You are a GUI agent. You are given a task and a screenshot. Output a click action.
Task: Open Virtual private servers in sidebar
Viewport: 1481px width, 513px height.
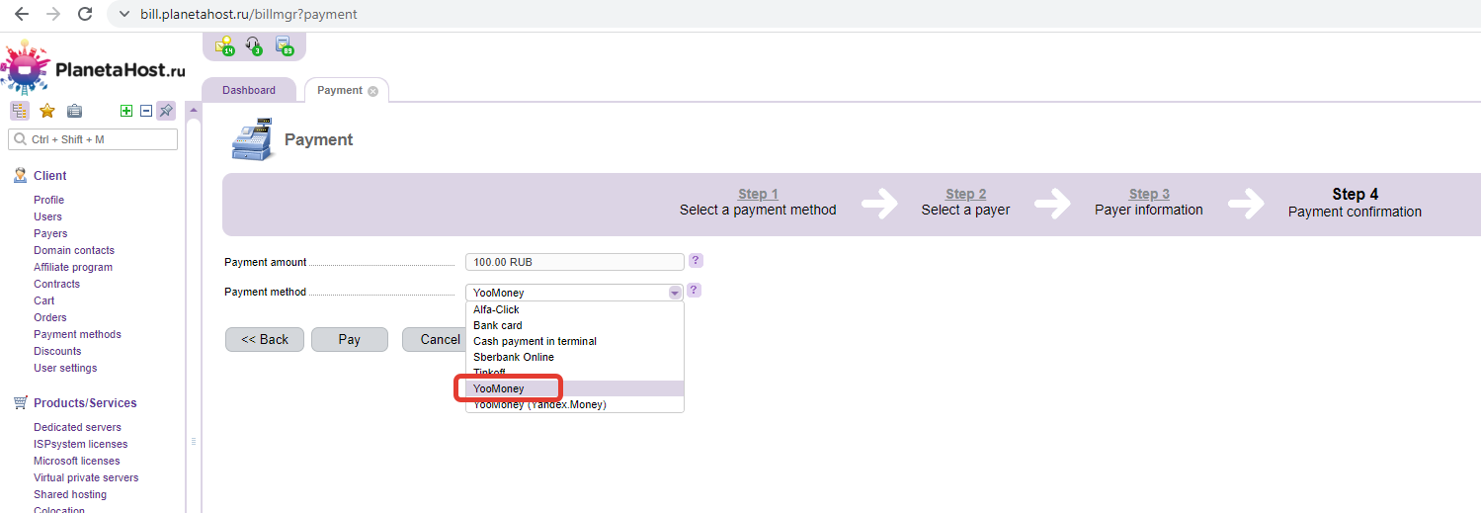[x=86, y=477]
